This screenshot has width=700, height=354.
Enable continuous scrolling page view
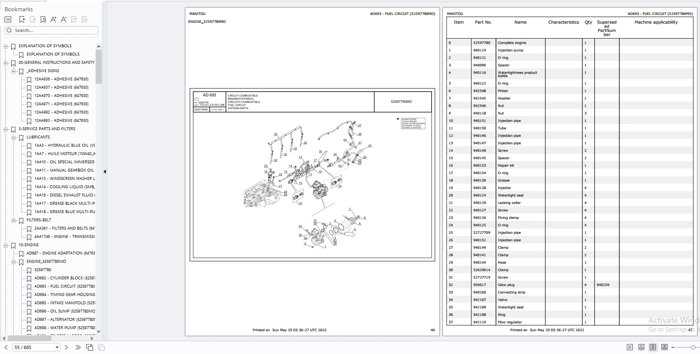(x=641, y=347)
